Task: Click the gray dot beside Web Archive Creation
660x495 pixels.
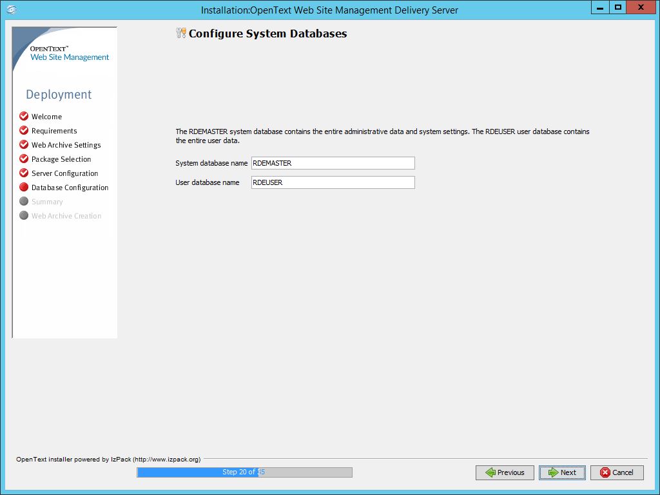Action: (x=24, y=215)
